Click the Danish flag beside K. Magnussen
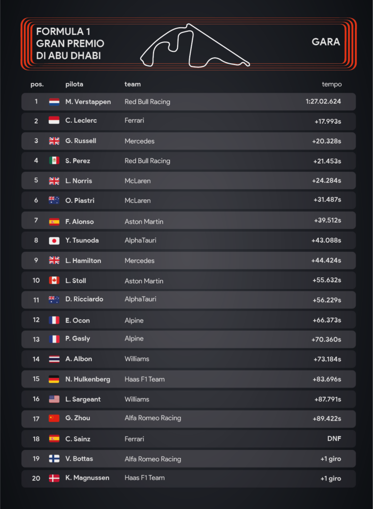The width and height of the screenshot is (373, 509). [x=54, y=478]
